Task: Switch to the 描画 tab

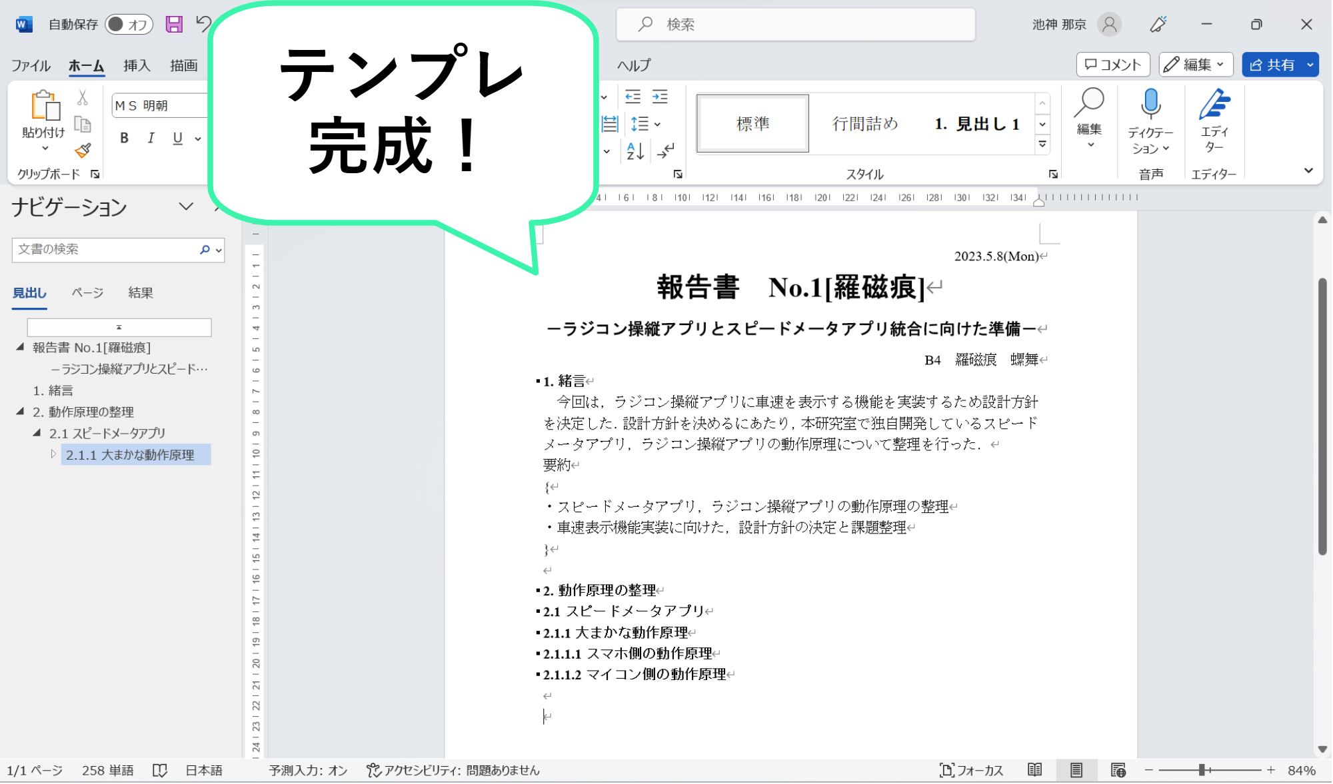Action: [x=183, y=65]
